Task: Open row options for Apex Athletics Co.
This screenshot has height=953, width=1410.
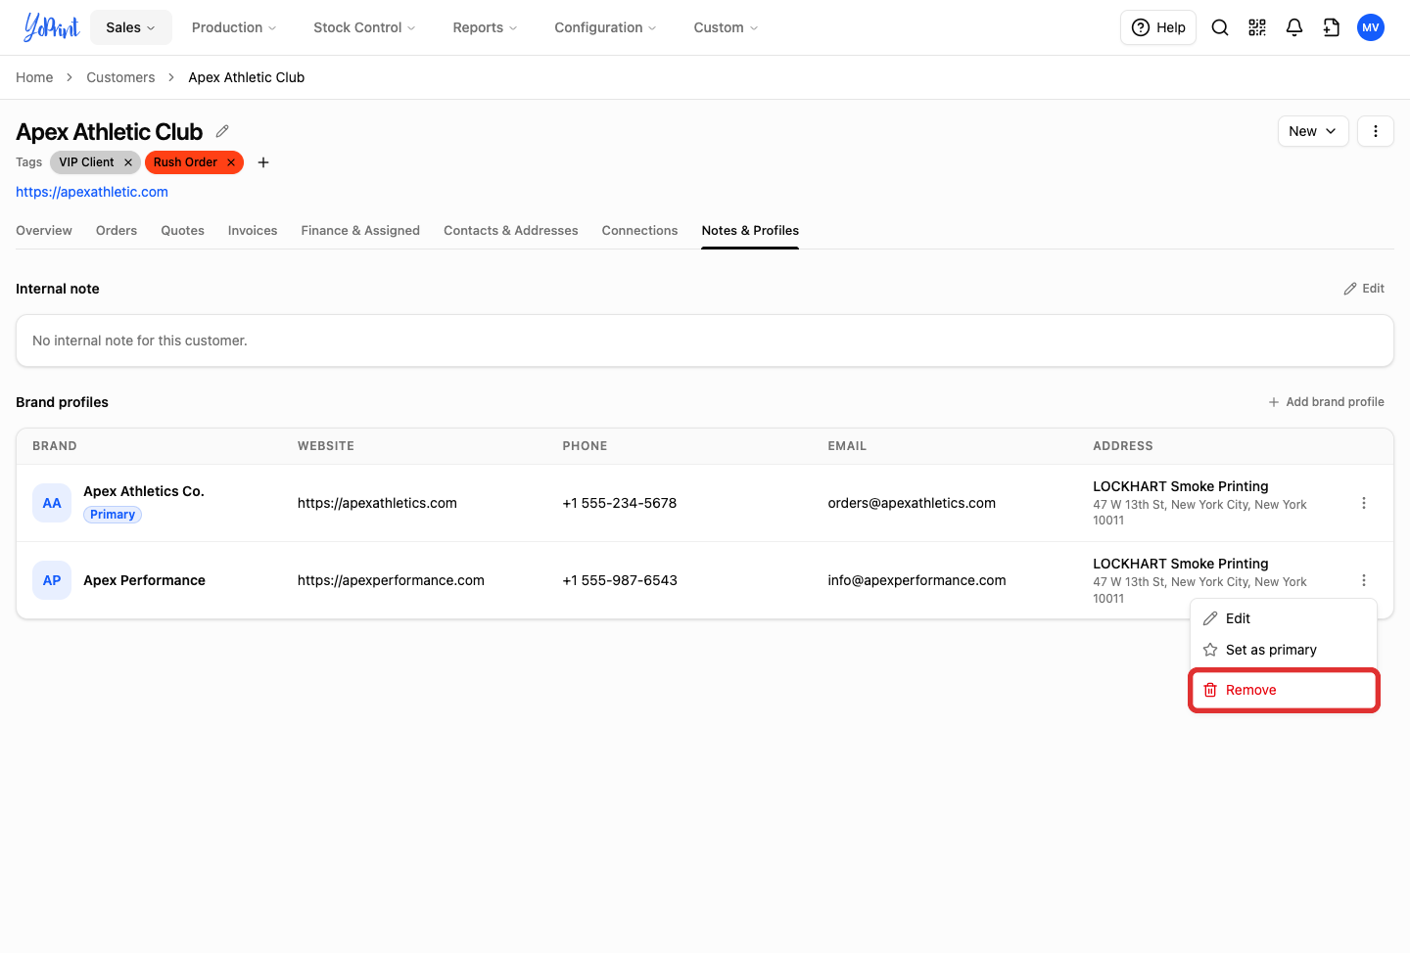Action: pyautogui.click(x=1364, y=503)
